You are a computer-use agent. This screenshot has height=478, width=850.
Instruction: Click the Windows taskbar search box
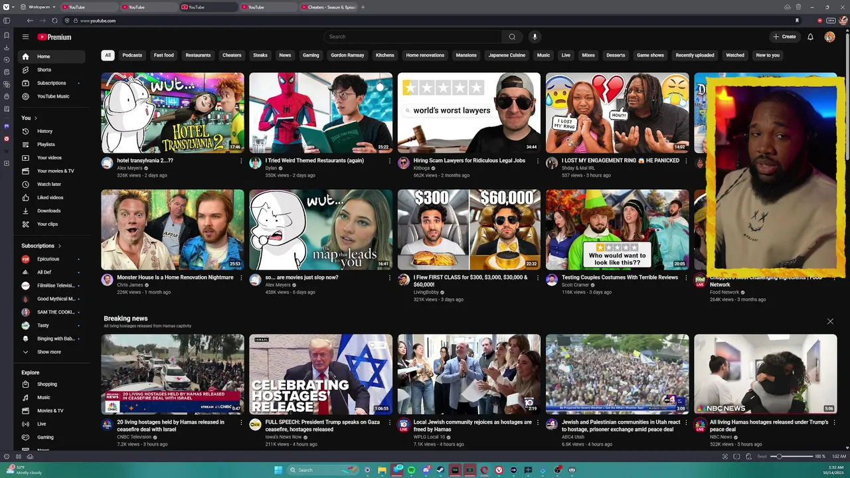point(323,470)
